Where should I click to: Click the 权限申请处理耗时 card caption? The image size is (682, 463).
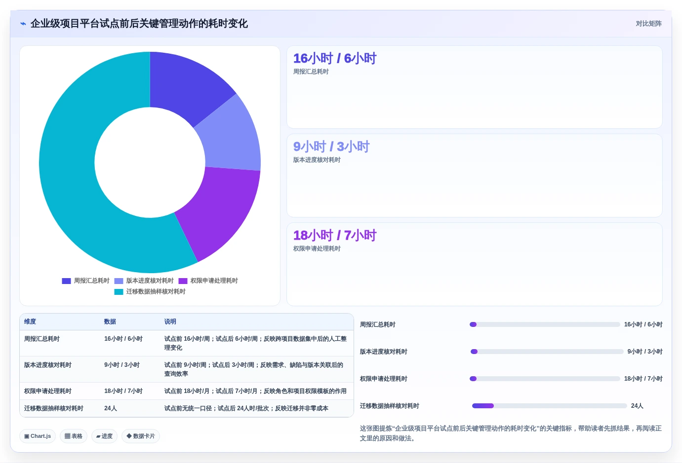point(317,249)
